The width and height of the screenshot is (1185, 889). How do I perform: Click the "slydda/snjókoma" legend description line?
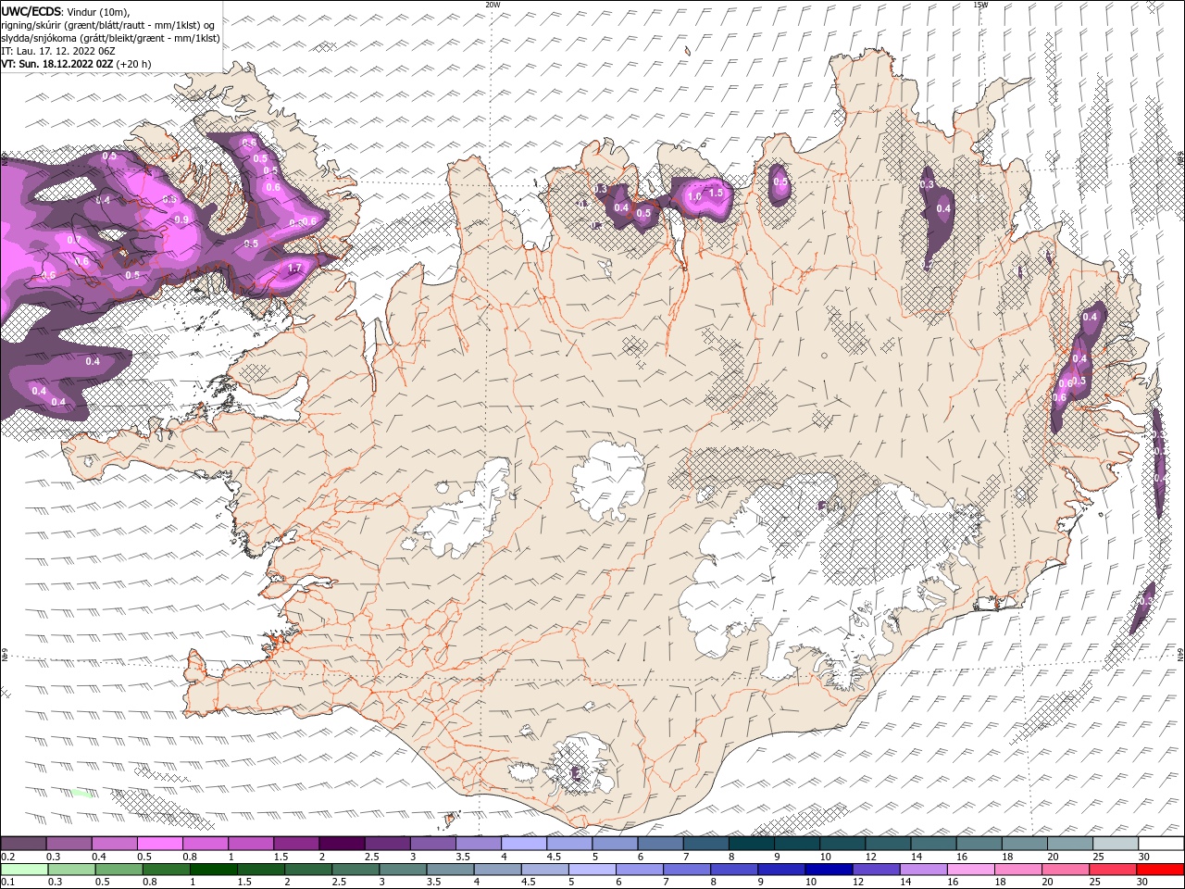(x=110, y=38)
